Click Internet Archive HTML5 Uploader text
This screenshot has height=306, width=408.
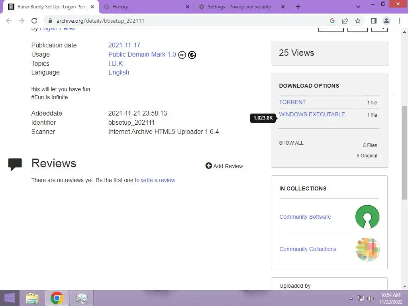[163, 131]
